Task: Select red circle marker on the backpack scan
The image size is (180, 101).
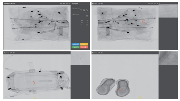Action: click(33, 83)
